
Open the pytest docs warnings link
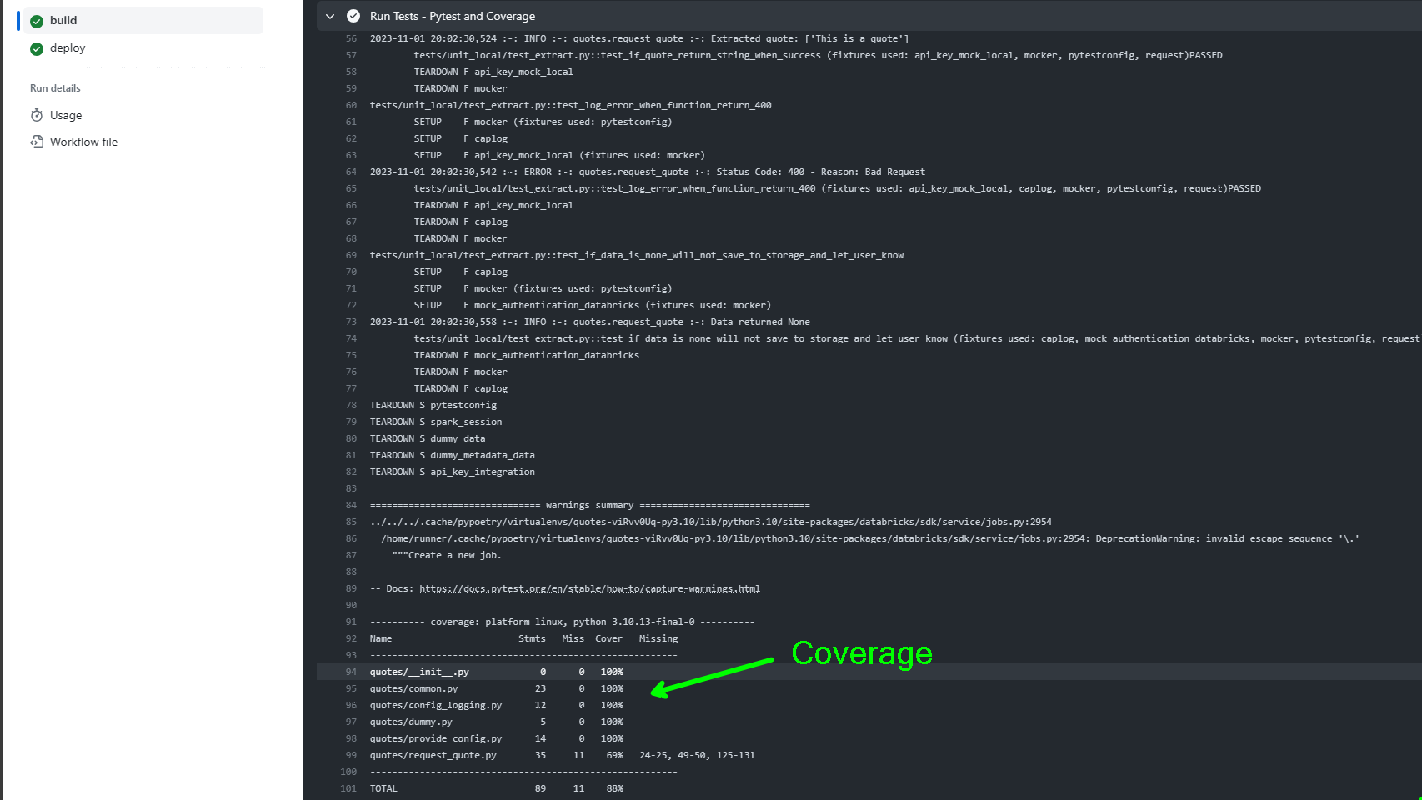coord(590,588)
